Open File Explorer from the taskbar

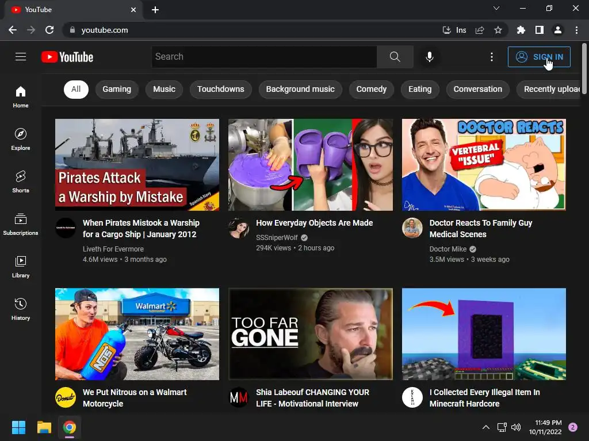point(44,427)
